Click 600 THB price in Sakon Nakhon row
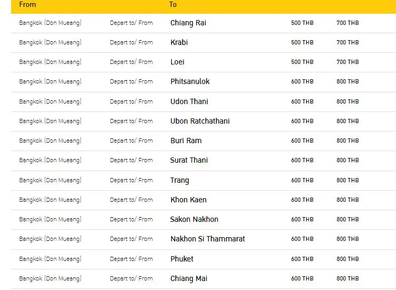 click(303, 219)
